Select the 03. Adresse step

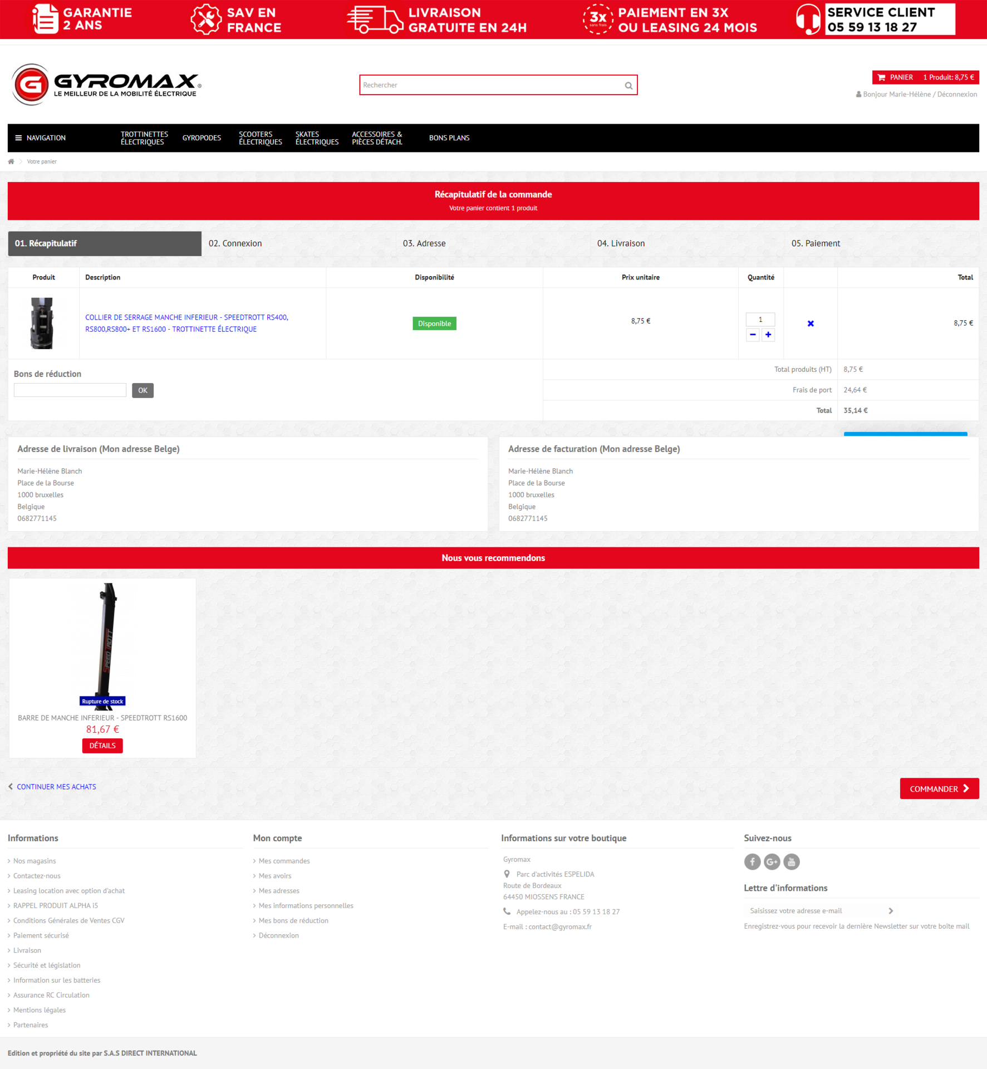point(493,243)
